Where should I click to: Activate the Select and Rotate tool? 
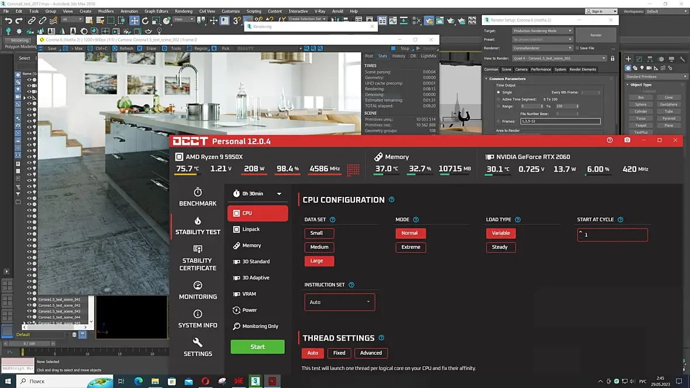[145, 20]
